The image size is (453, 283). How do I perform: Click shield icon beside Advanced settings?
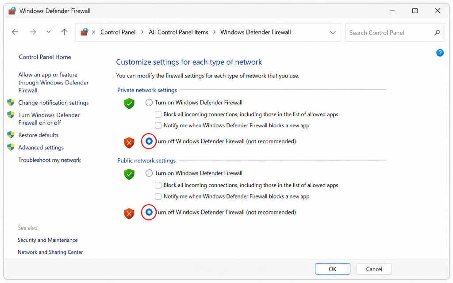(x=11, y=147)
